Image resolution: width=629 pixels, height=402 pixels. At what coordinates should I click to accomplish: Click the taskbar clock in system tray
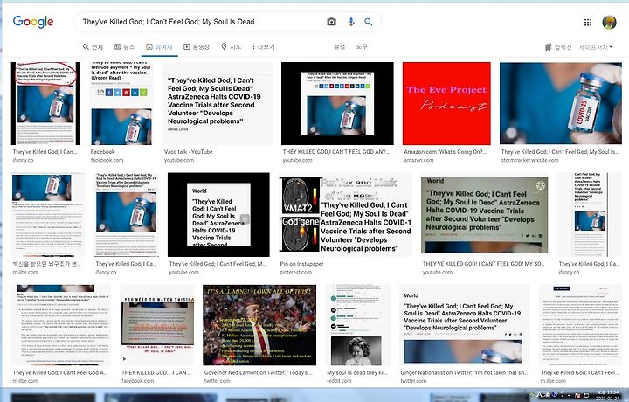610,395
